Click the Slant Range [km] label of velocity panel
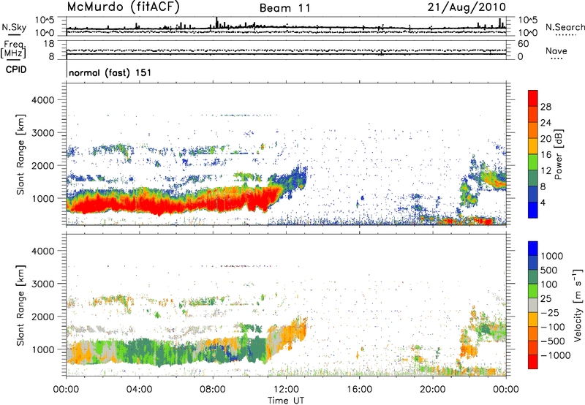Image resolution: width=585 pixels, height=405 pixels. [x=20, y=305]
